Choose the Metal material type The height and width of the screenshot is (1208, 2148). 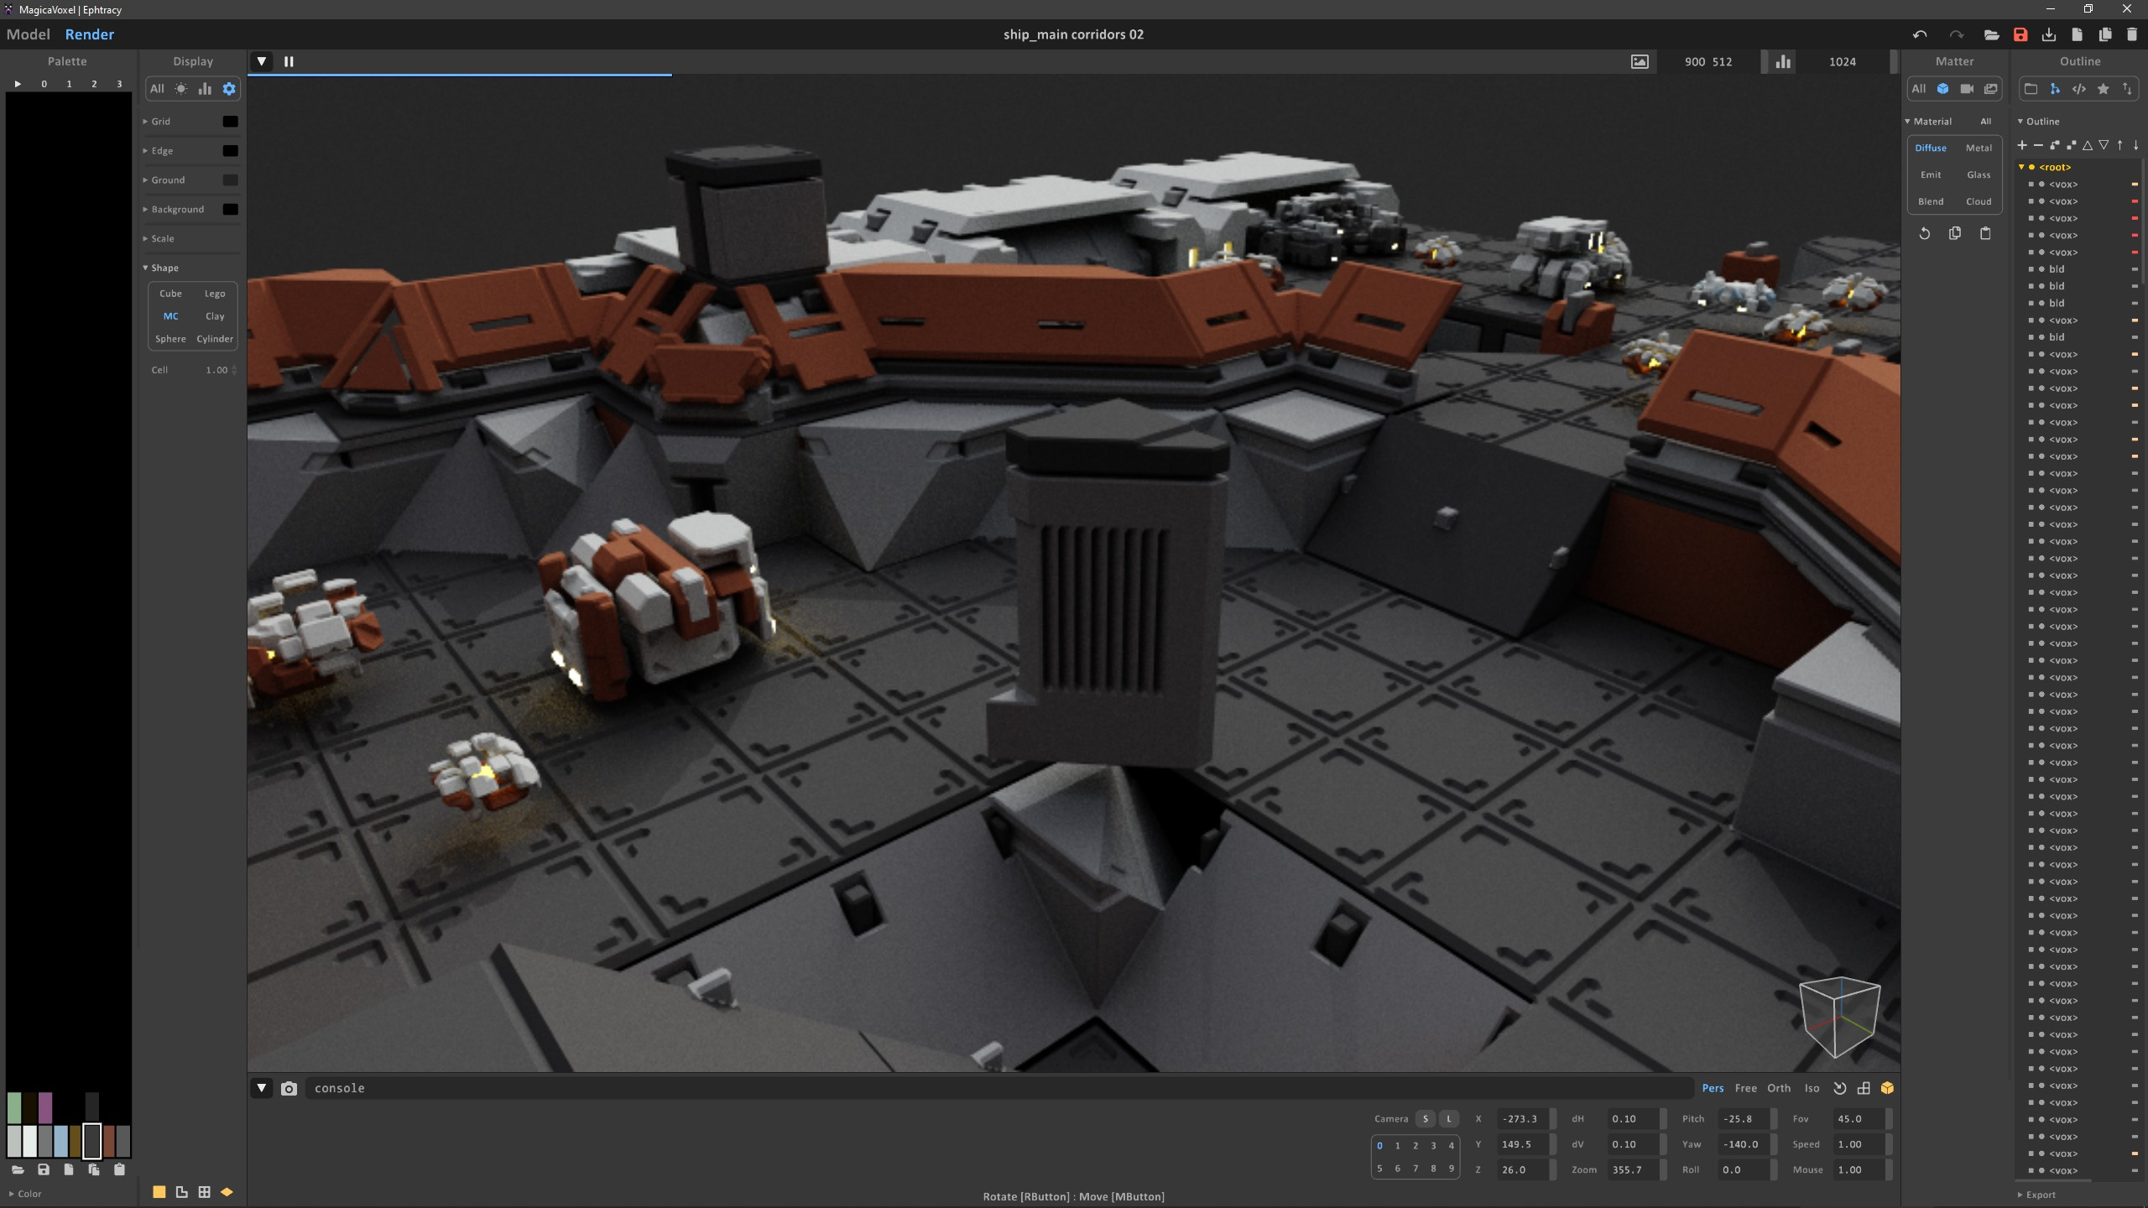click(x=1979, y=148)
